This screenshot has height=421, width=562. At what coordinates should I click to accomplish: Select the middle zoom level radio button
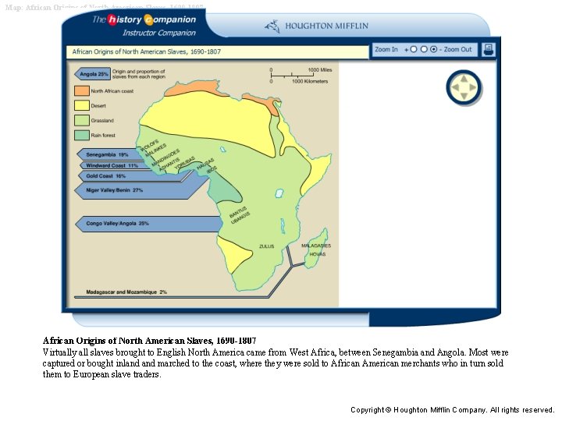(424, 49)
